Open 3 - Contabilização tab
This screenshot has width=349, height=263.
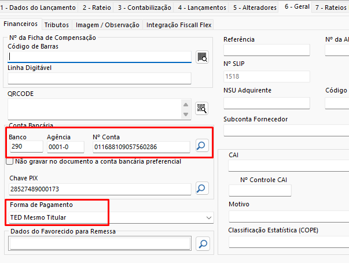pos(145,8)
